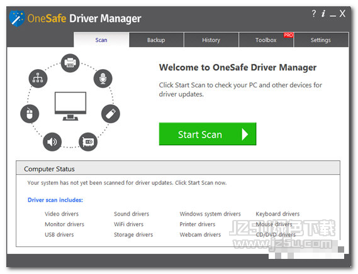Click the speaker sound icon

tap(52, 141)
